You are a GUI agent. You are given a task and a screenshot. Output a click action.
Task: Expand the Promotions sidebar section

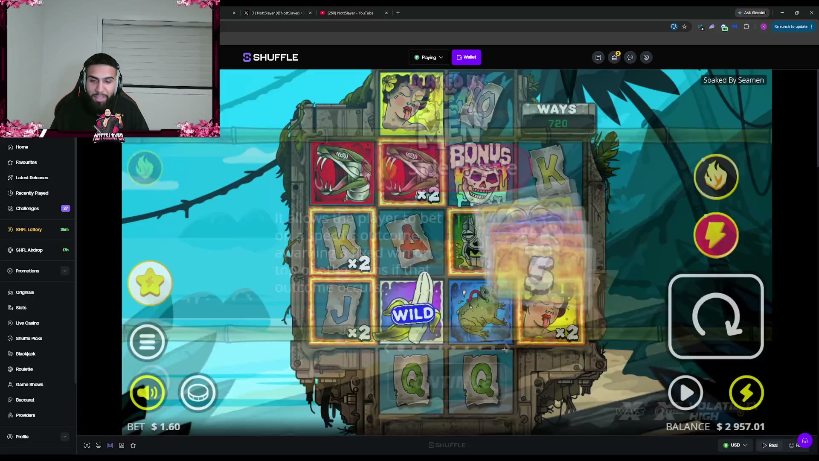38,271
